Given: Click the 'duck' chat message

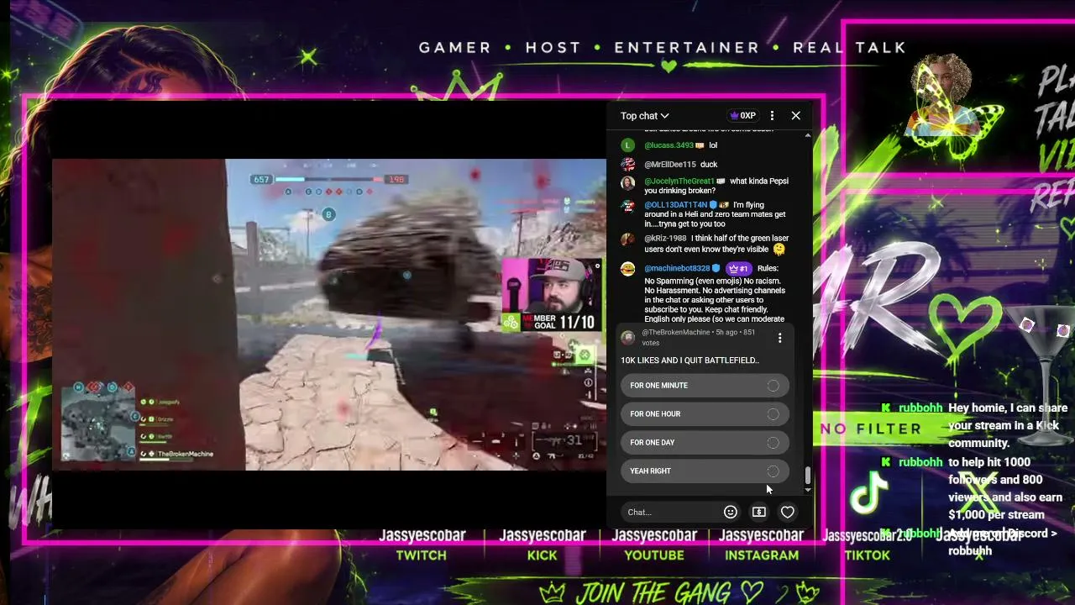Looking at the screenshot, I should pos(709,165).
